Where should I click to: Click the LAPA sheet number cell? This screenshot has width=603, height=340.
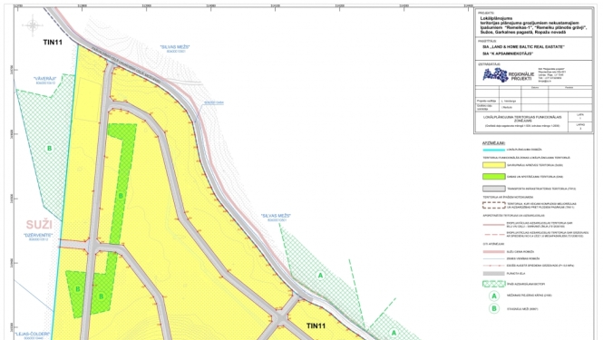[580, 117]
